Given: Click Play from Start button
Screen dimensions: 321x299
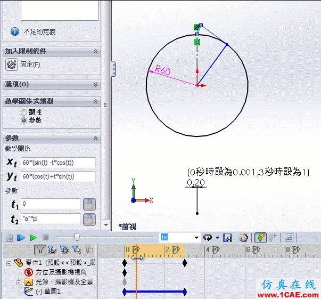Looking at the screenshot, I should click(21, 238).
